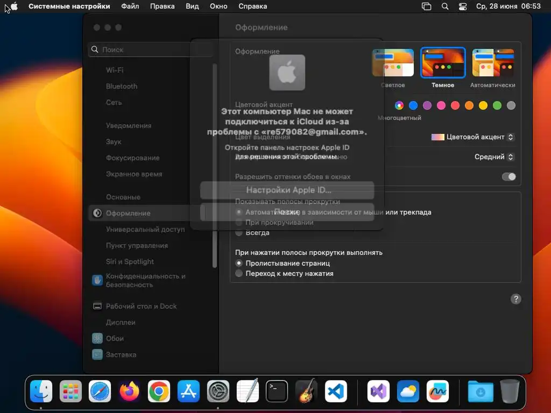Viewport: 551px width, 413px height.
Task: Choose the yellow accent color
Action: (x=483, y=105)
